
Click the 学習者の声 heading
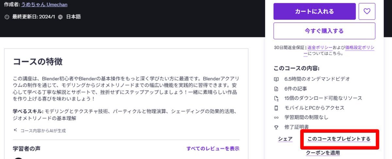tap(27, 149)
